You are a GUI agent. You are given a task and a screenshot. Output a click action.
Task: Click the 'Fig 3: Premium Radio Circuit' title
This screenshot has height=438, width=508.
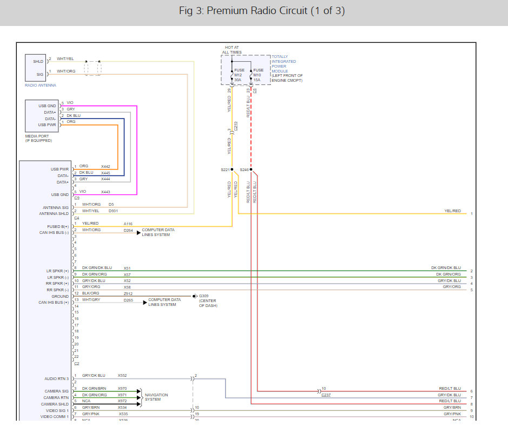262,11
